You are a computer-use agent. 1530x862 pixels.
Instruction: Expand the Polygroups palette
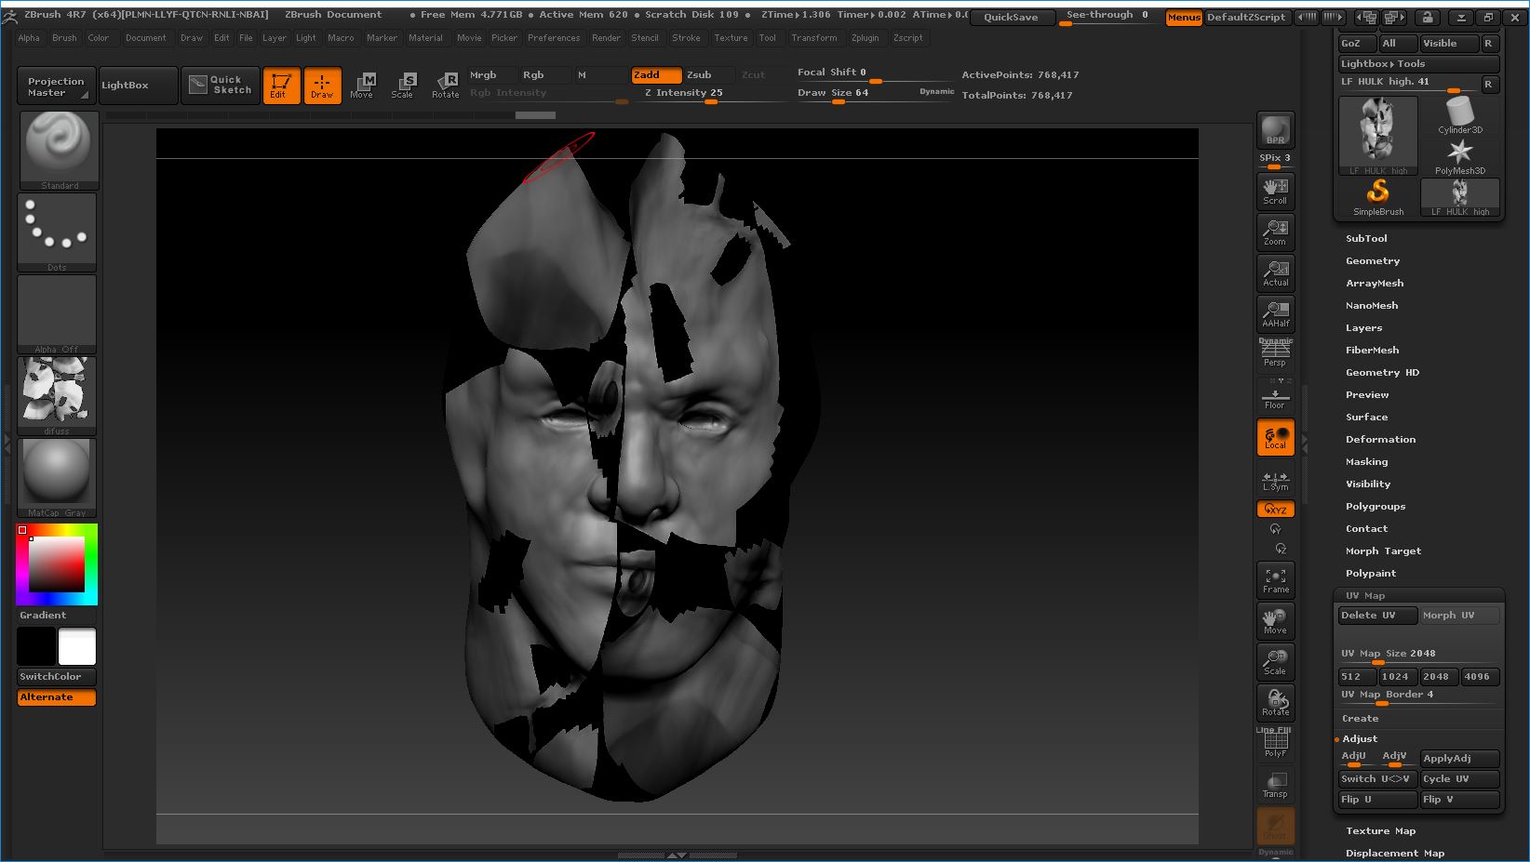point(1375,507)
